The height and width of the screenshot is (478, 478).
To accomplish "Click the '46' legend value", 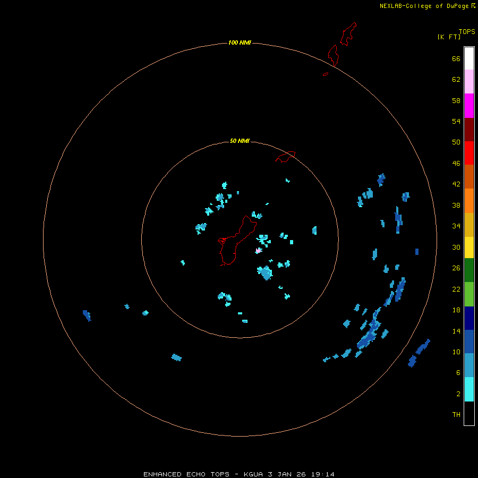I will pyautogui.click(x=456, y=164).
